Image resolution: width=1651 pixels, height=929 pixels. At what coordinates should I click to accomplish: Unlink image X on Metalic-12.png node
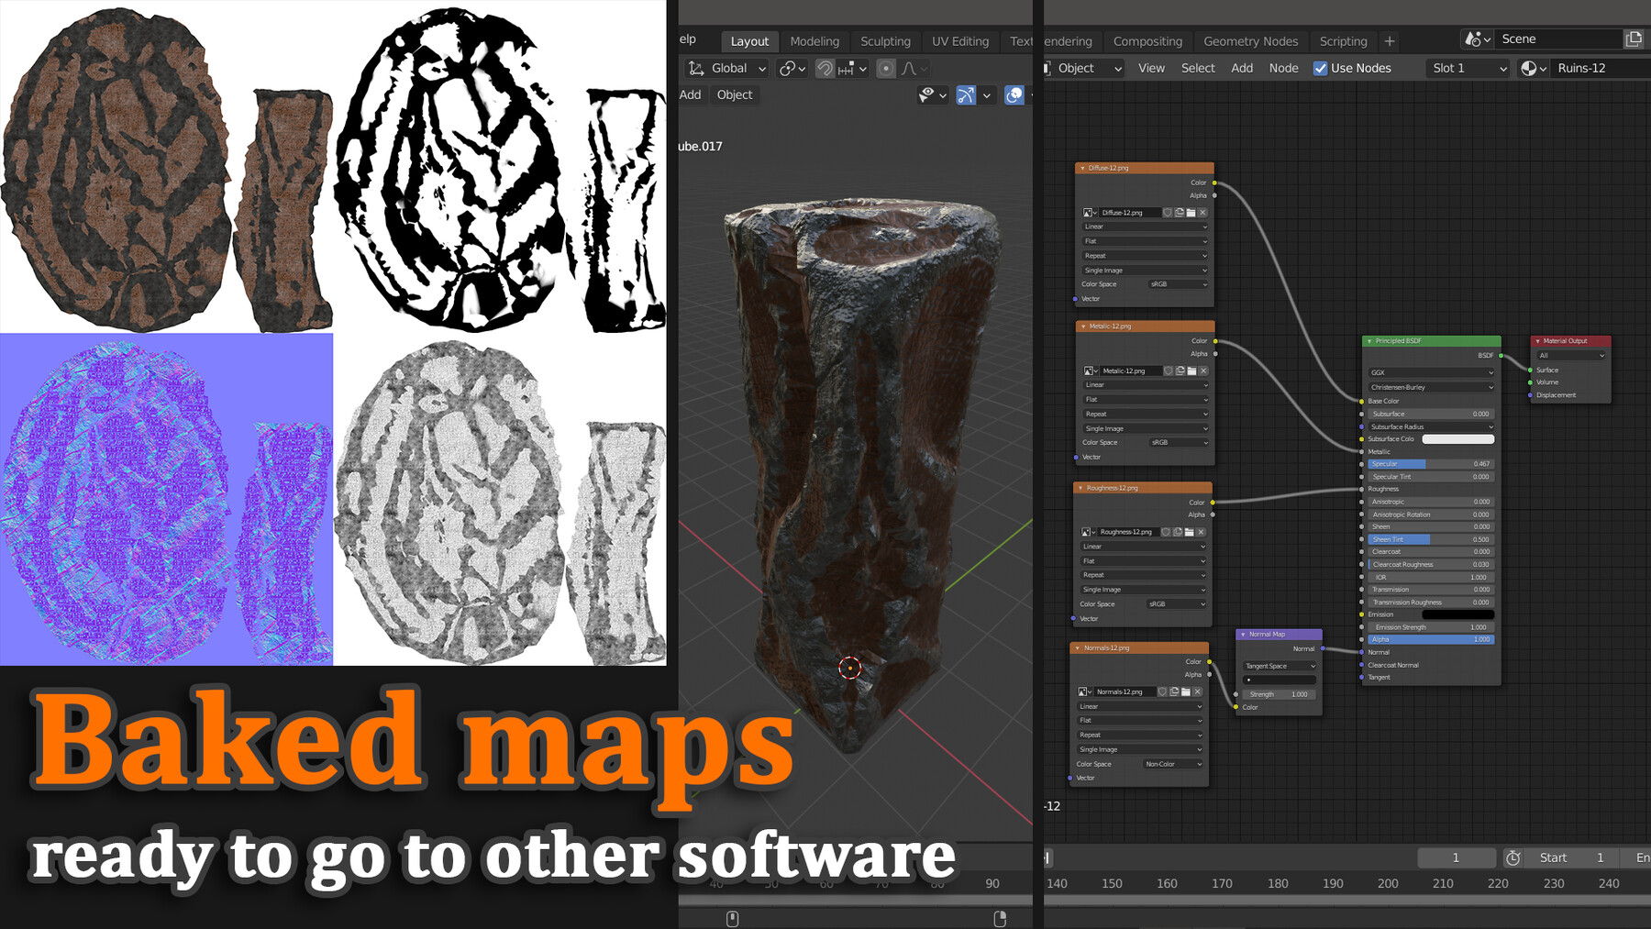(x=1203, y=371)
